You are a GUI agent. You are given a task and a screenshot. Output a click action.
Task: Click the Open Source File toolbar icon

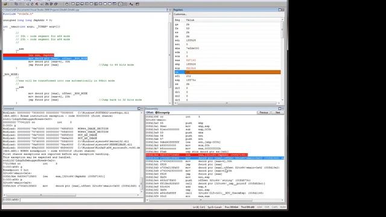5,4
